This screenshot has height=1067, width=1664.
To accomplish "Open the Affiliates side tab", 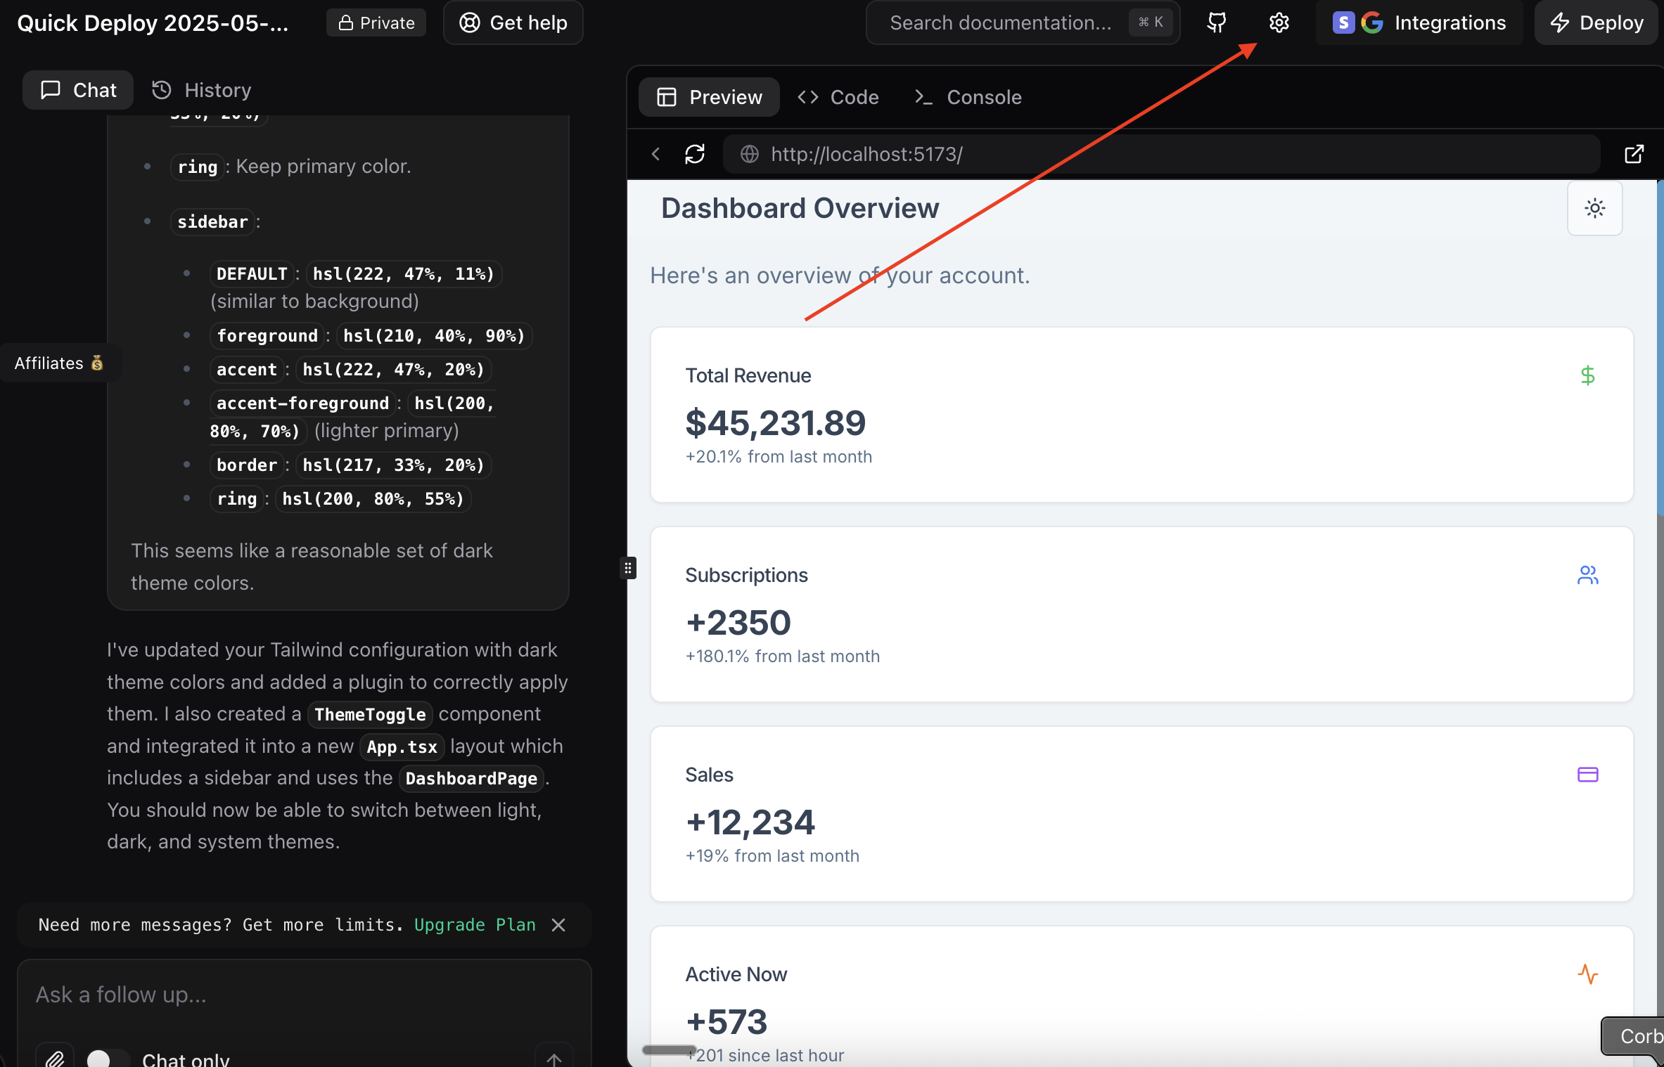I will tap(60, 363).
